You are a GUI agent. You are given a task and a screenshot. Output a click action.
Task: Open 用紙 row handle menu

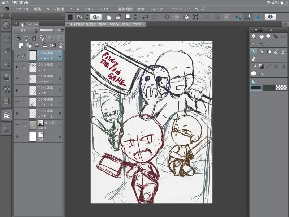[x=60, y=137]
